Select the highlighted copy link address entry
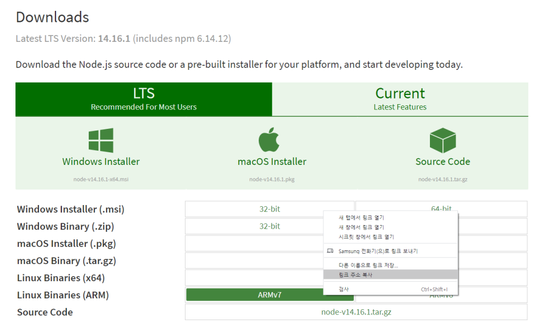The image size is (553, 331). click(390, 274)
